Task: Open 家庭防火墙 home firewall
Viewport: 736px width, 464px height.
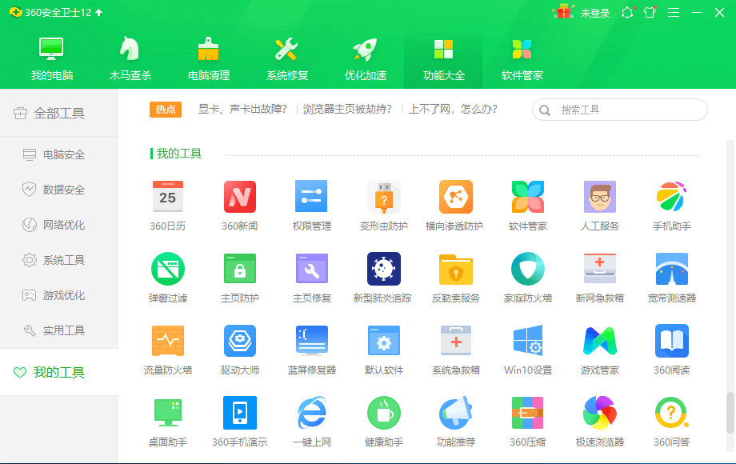Action: click(527, 278)
